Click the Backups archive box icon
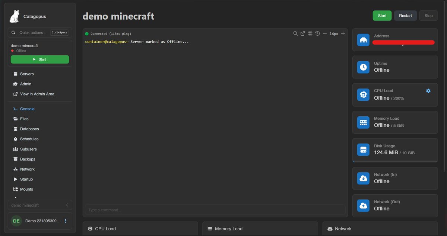This screenshot has width=447, height=236. 15,159
